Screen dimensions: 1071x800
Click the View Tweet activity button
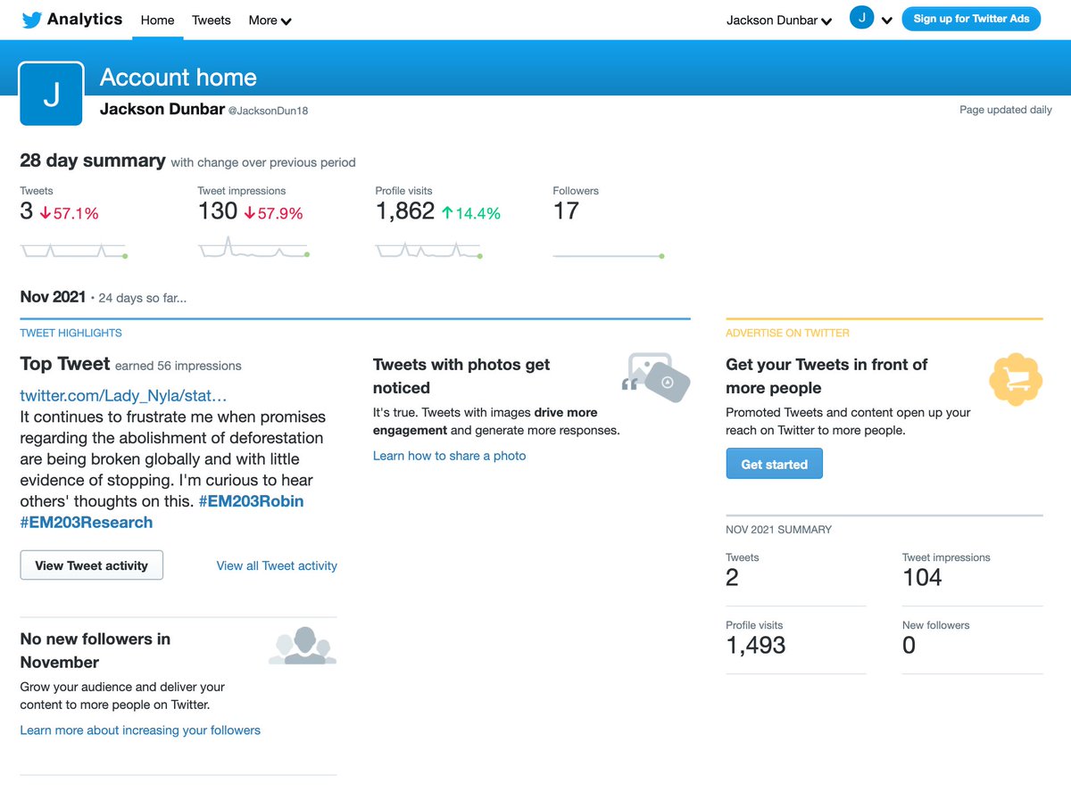(x=92, y=565)
